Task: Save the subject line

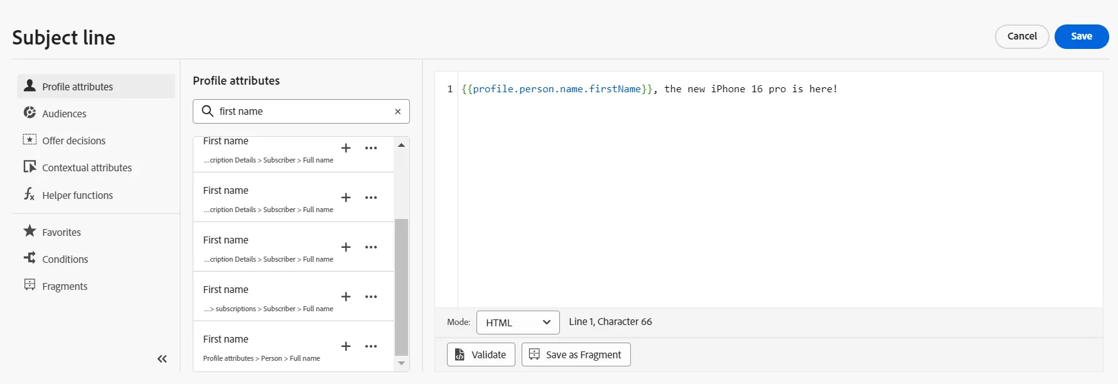Action: (1082, 36)
